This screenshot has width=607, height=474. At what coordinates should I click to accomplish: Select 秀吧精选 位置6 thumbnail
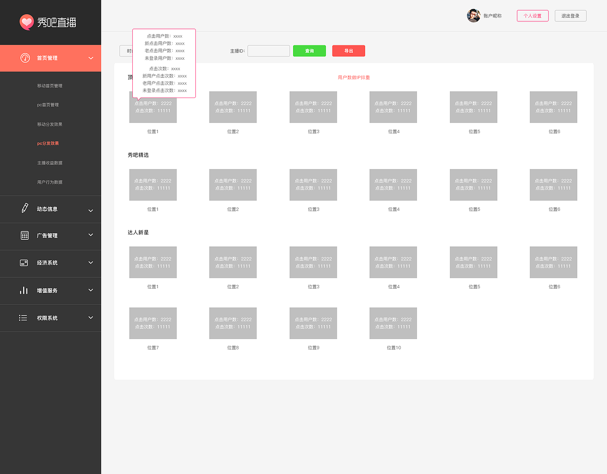(x=553, y=185)
